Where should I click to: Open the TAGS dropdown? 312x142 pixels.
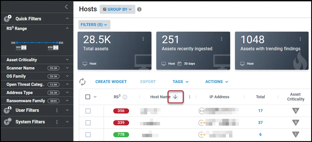click(x=181, y=82)
